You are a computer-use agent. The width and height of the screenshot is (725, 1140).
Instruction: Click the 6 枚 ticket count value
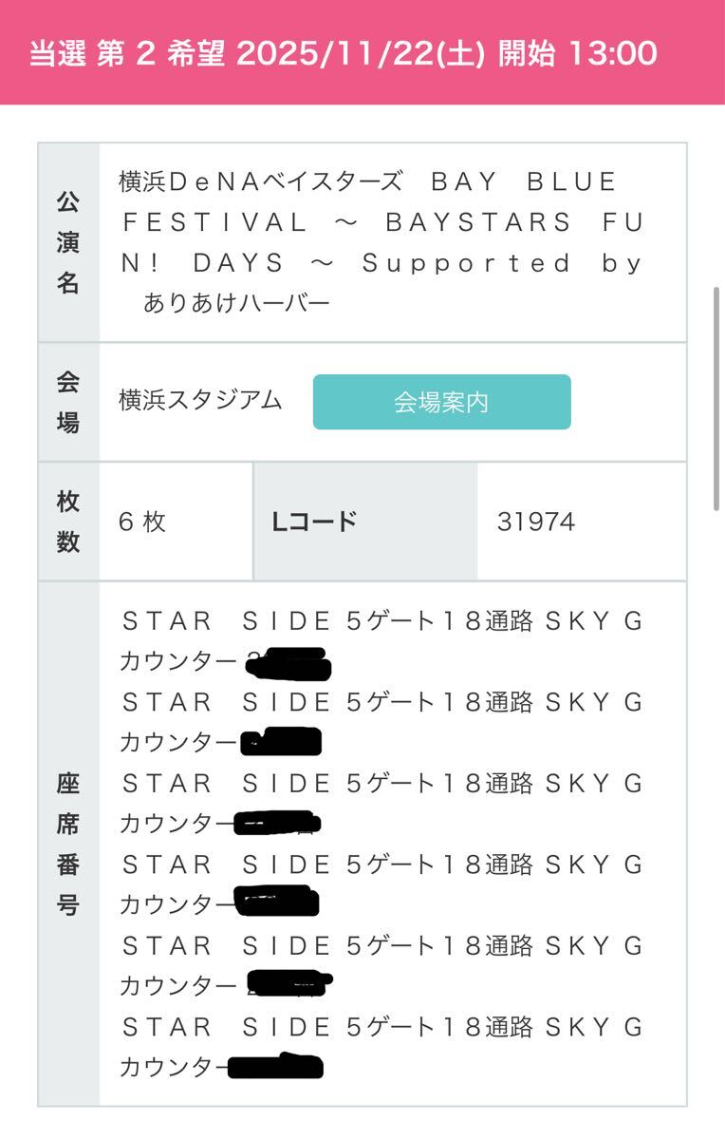(x=143, y=522)
